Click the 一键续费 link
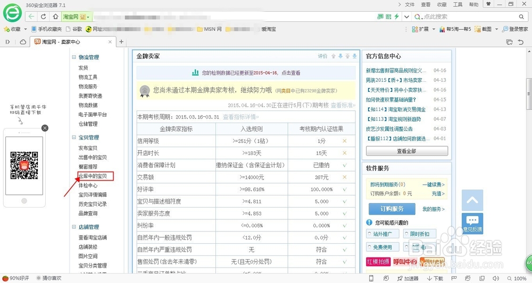 433,184
